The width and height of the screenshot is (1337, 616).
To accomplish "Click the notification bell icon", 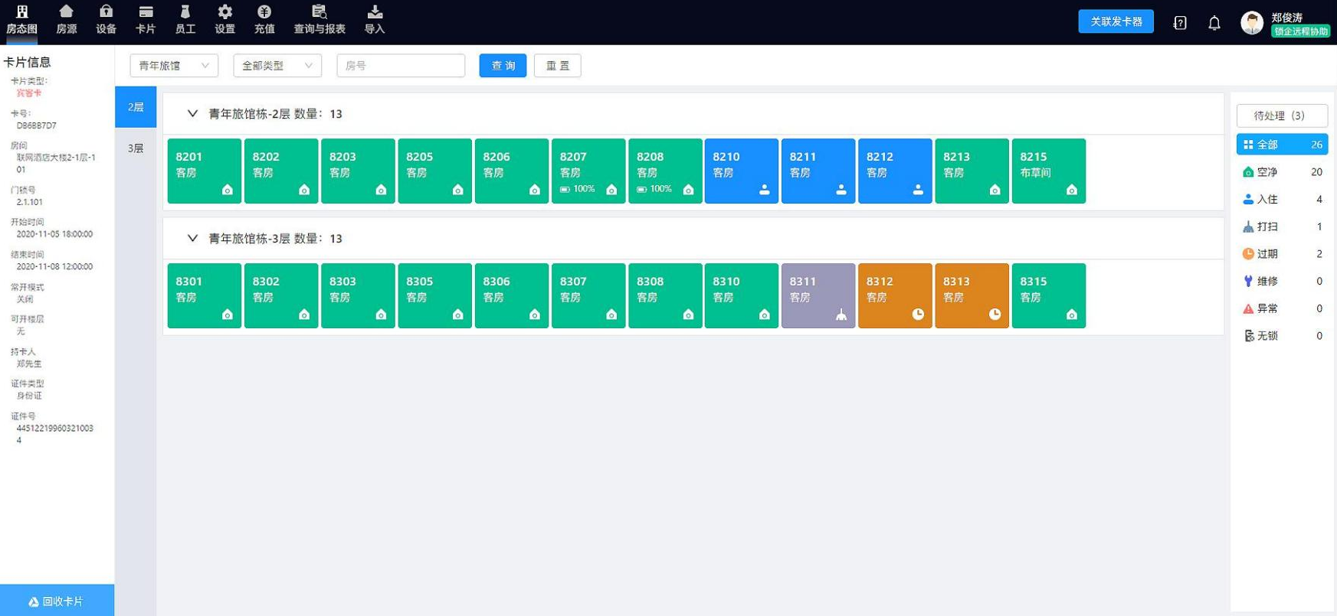I will [x=1214, y=23].
